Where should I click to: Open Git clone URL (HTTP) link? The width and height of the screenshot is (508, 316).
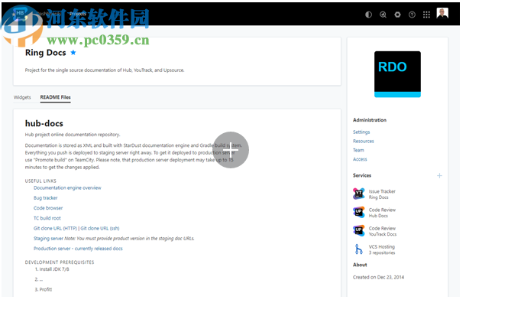pos(55,229)
